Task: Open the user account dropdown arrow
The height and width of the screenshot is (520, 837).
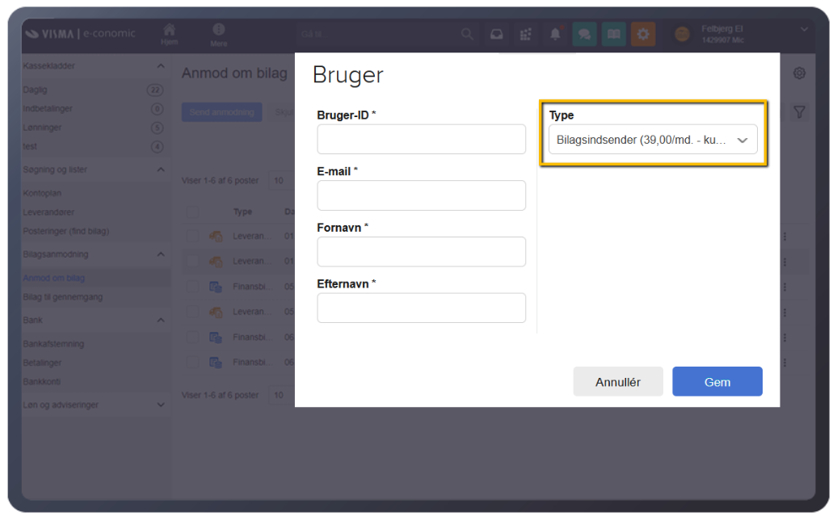Action: pyautogui.click(x=804, y=29)
